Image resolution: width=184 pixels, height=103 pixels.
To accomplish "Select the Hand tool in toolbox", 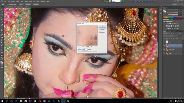I will [x=2, y=55].
